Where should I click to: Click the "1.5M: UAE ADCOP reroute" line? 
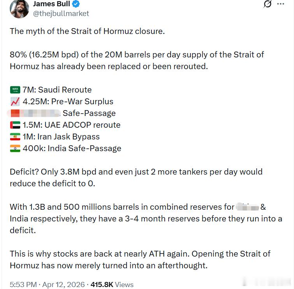72,125
